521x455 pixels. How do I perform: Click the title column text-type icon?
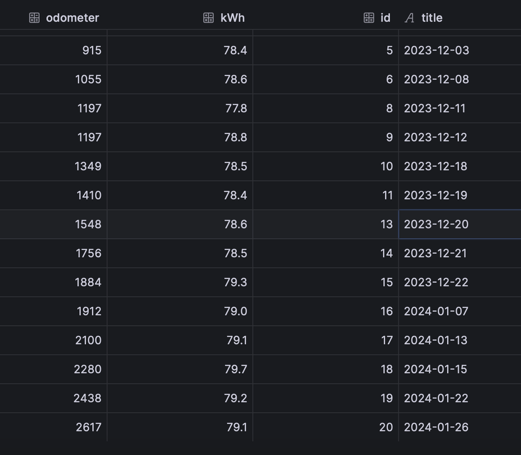[x=409, y=18]
